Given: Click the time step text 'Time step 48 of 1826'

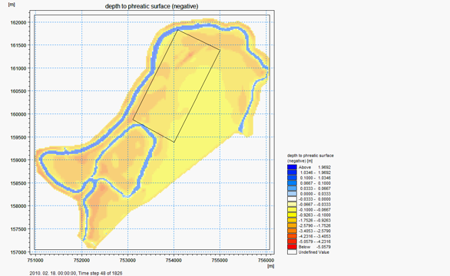Looking at the screenshot, I should pos(100,273).
